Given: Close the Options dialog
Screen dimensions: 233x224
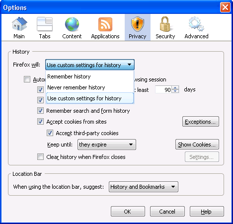Looking at the screenshot, I should [225, 7].
